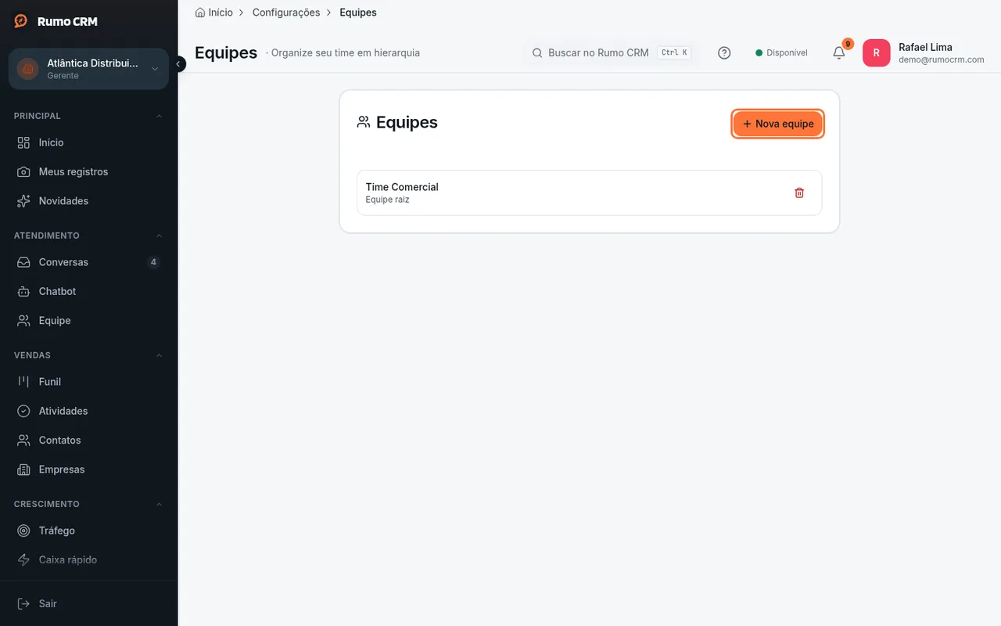The width and height of the screenshot is (1001, 626).
Task: Open Meus registros in the sidebar
Action: coord(88,171)
